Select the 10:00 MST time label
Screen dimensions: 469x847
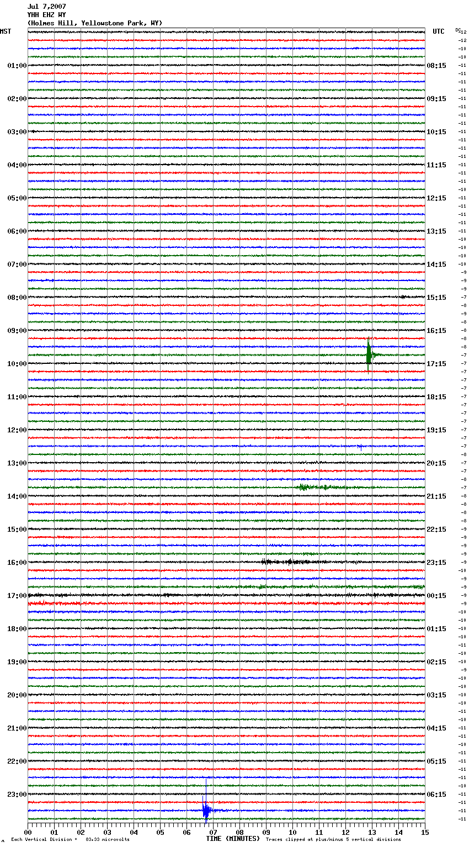[17, 364]
